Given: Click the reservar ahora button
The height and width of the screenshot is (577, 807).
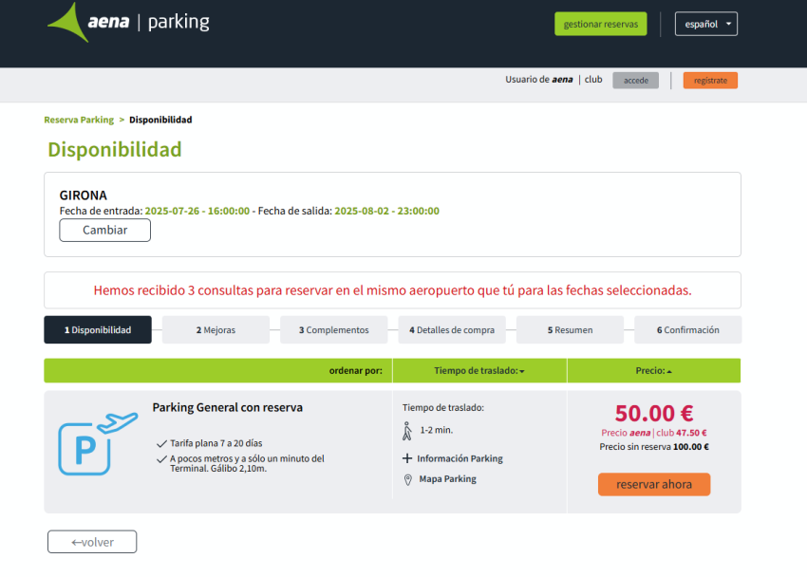Looking at the screenshot, I should [654, 484].
